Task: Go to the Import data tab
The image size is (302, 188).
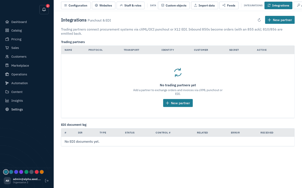Action: pyautogui.click(x=204, y=6)
